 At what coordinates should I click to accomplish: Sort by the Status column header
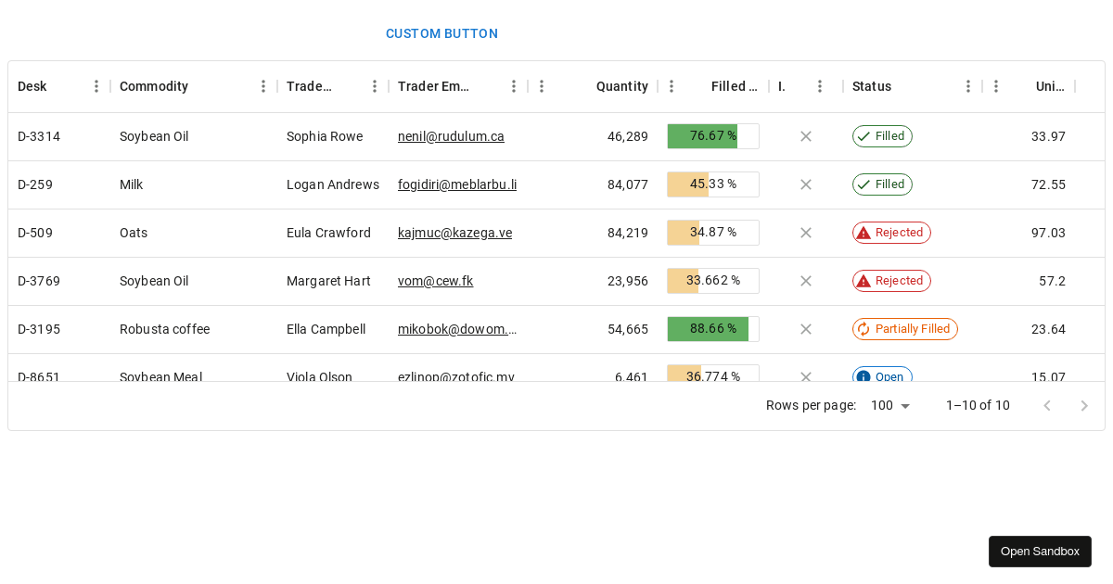[x=872, y=86]
